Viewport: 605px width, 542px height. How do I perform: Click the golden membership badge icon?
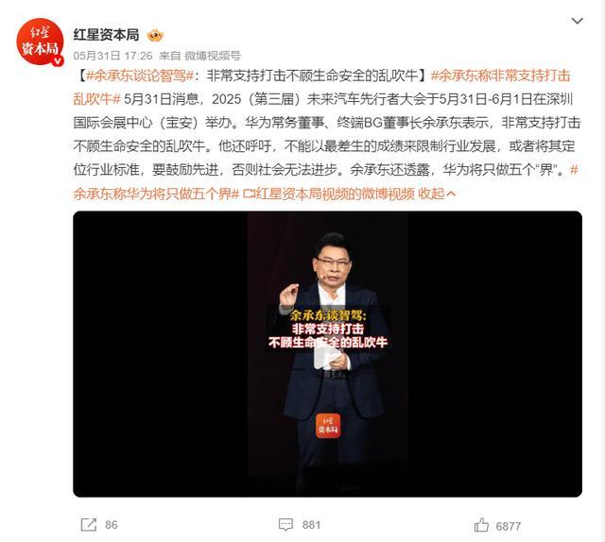pyautogui.click(x=155, y=36)
